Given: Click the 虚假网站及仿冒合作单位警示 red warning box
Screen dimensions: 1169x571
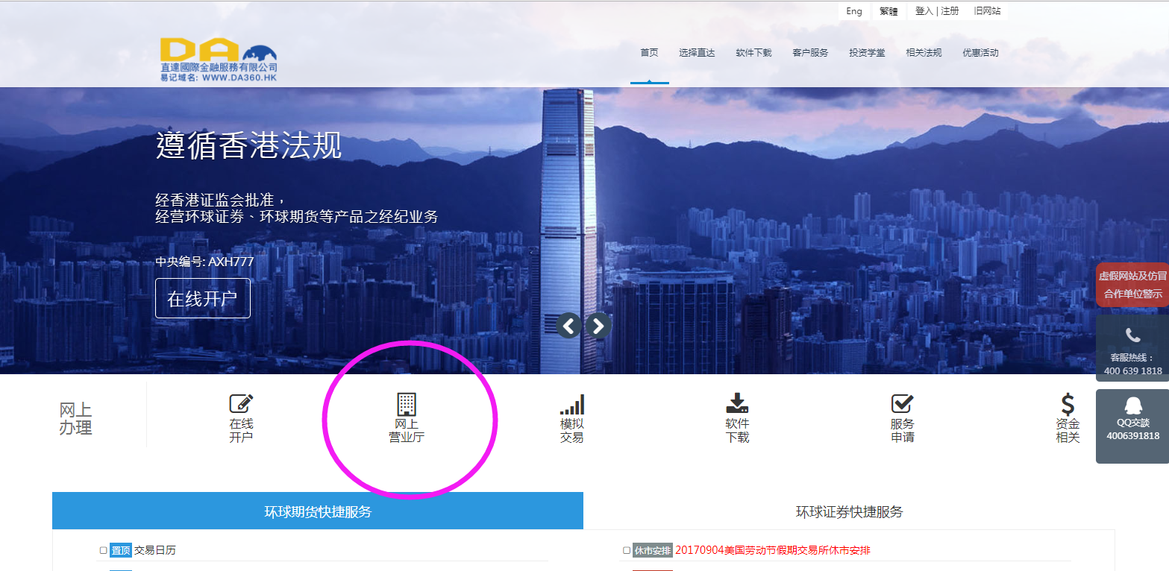Looking at the screenshot, I should coord(1132,285).
